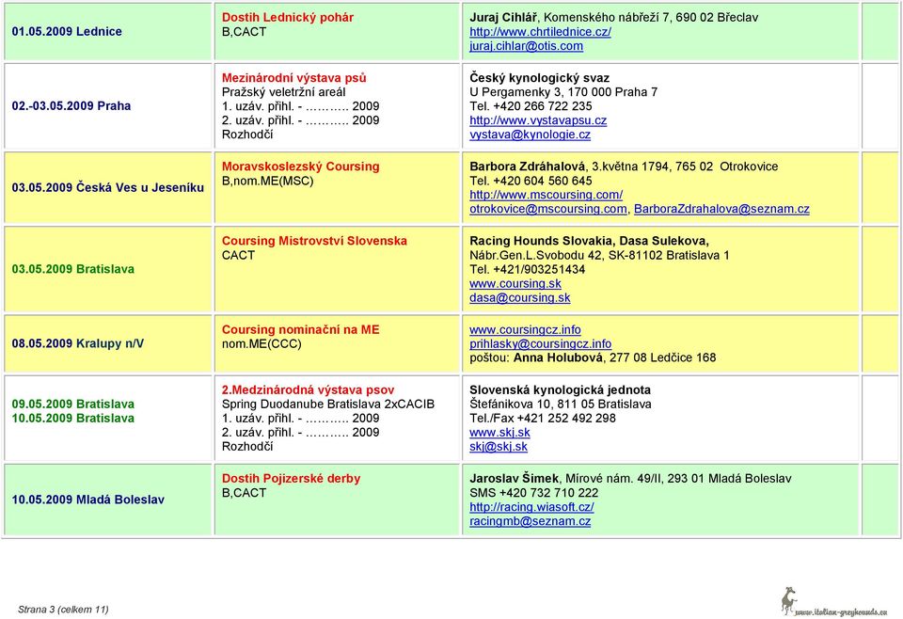Open the www.coursing.sk link
903x619 pixels.
pos(515,283)
